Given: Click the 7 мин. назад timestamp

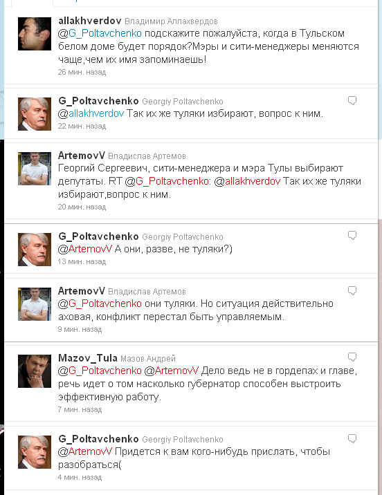Looking at the screenshot, I should point(80,410).
